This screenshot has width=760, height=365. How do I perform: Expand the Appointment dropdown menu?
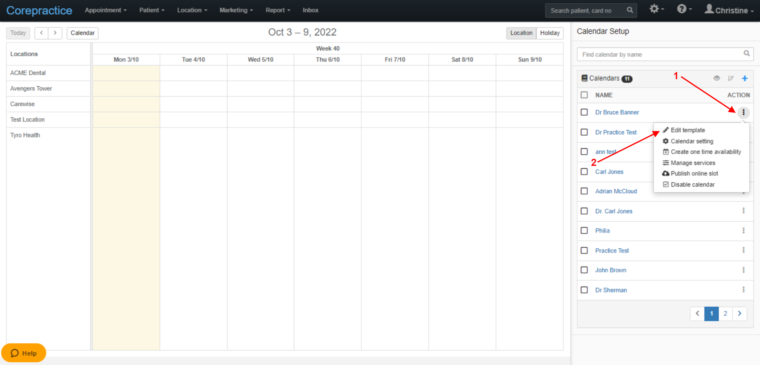click(106, 10)
